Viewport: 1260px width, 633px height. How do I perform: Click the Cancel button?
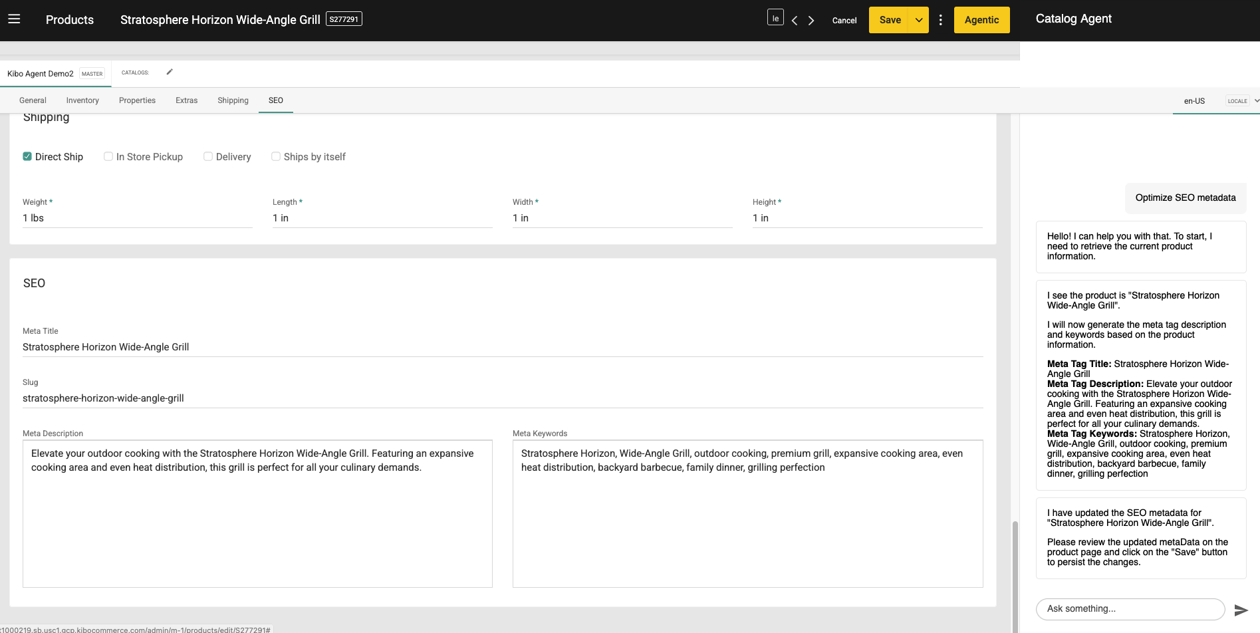click(x=844, y=21)
